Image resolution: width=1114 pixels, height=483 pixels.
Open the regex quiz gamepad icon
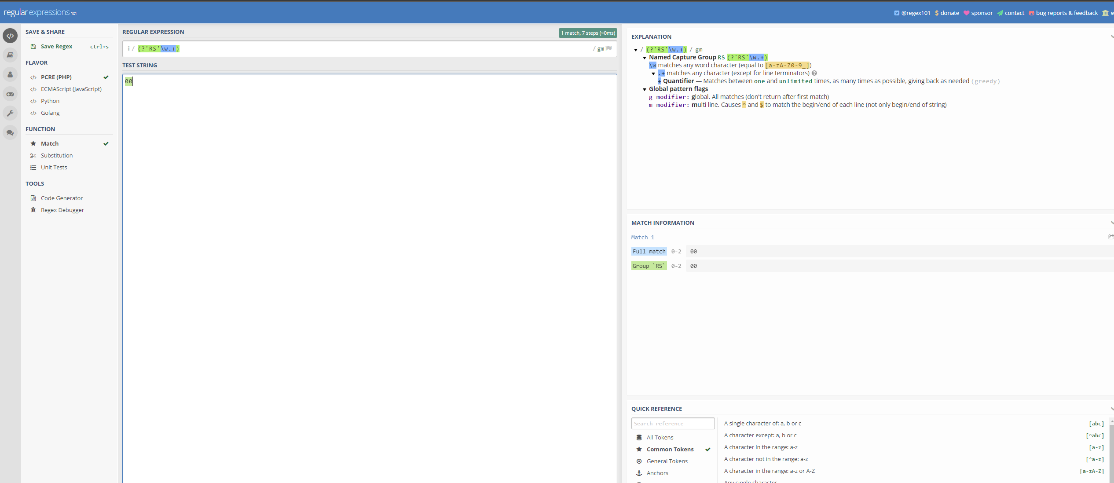point(10,94)
